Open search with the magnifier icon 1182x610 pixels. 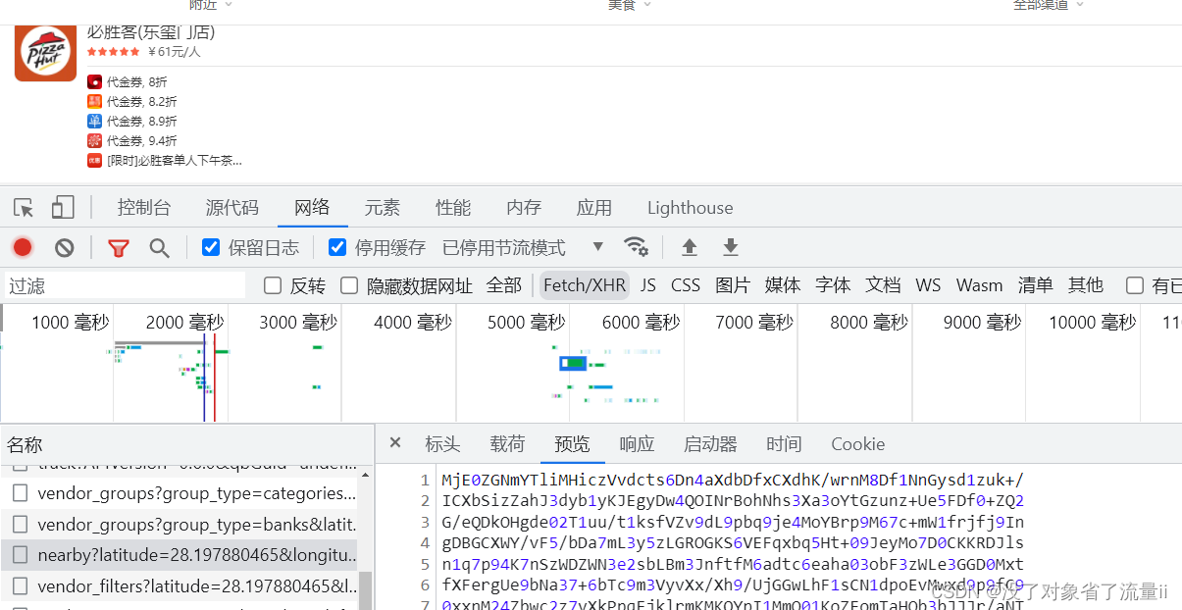(x=159, y=248)
